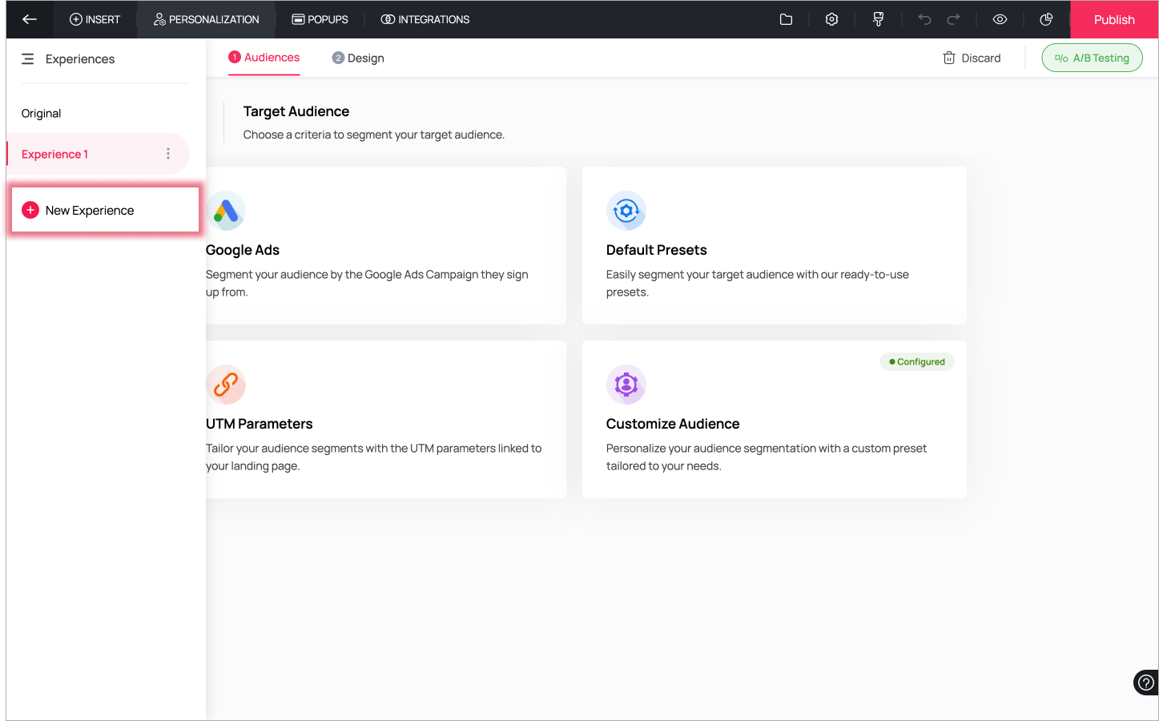
Task: Open the analytics pie chart icon
Action: (x=1046, y=19)
